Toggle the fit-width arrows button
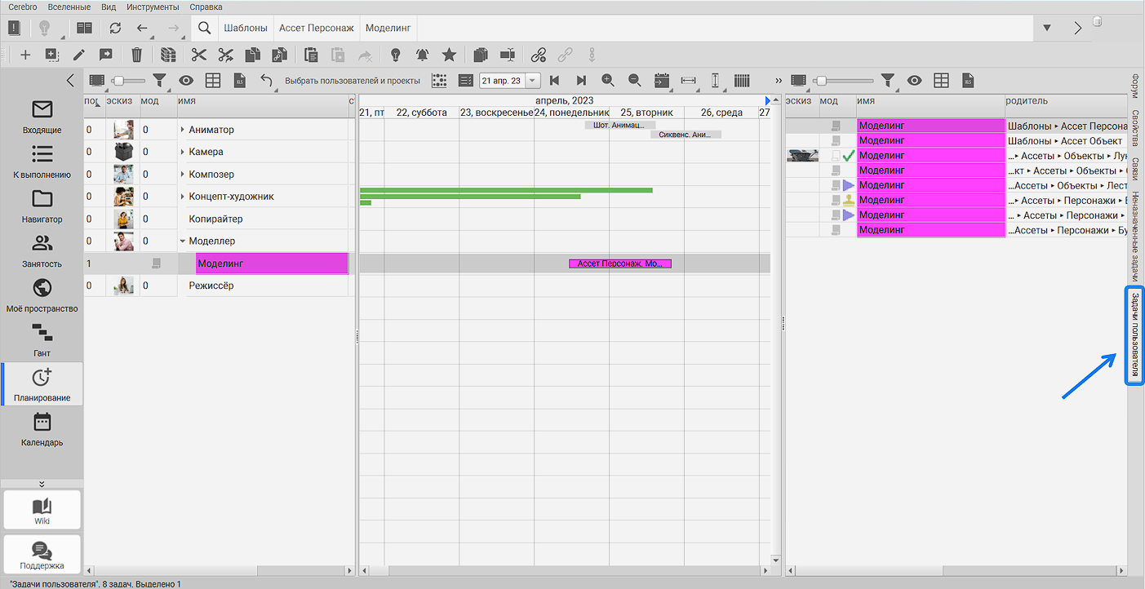The image size is (1145, 589). (x=688, y=81)
